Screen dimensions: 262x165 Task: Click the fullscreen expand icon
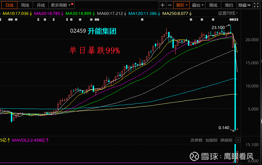[x=256, y=5]
